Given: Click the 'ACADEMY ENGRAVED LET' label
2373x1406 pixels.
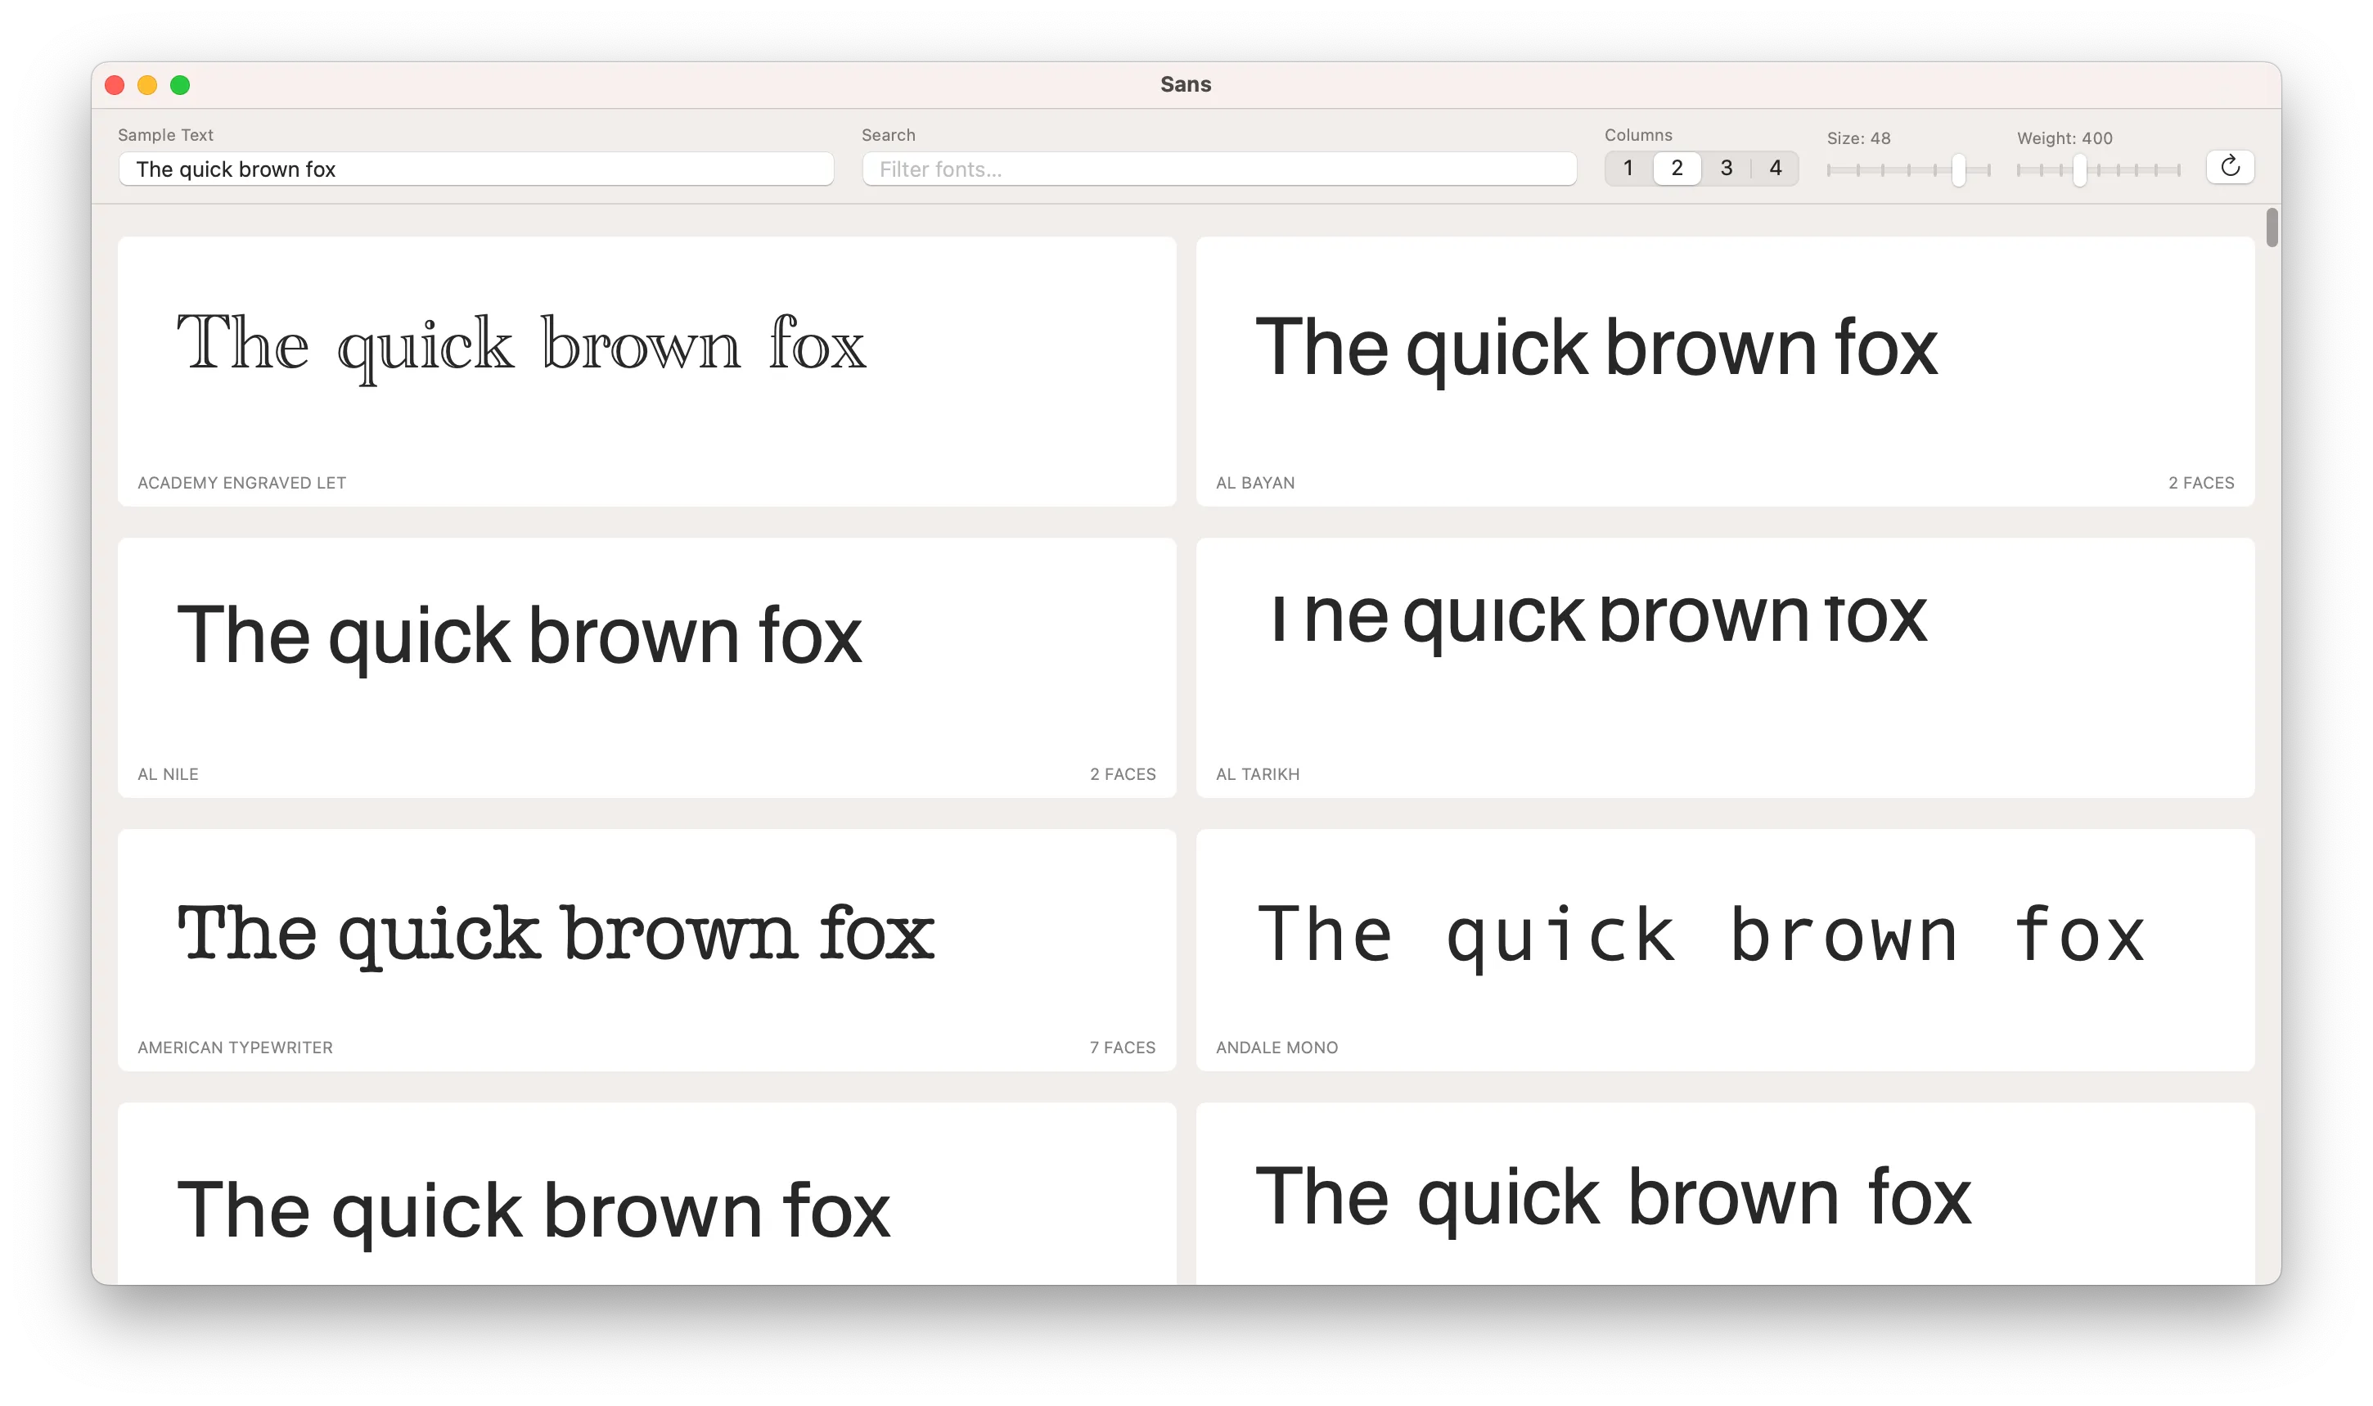Looking at the screenshot, I should click(241, 483).
